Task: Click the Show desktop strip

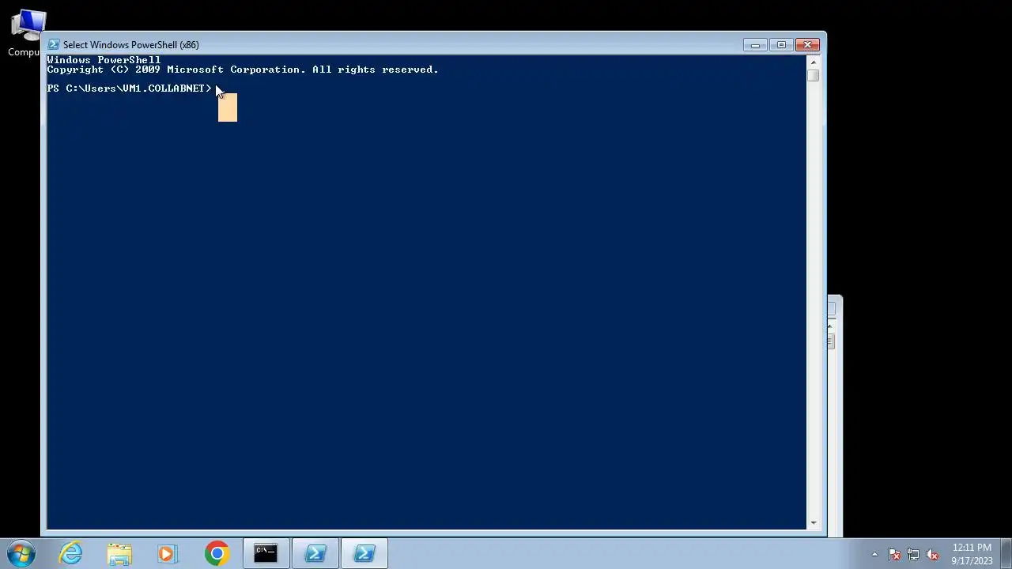Action: point(1006,553)
